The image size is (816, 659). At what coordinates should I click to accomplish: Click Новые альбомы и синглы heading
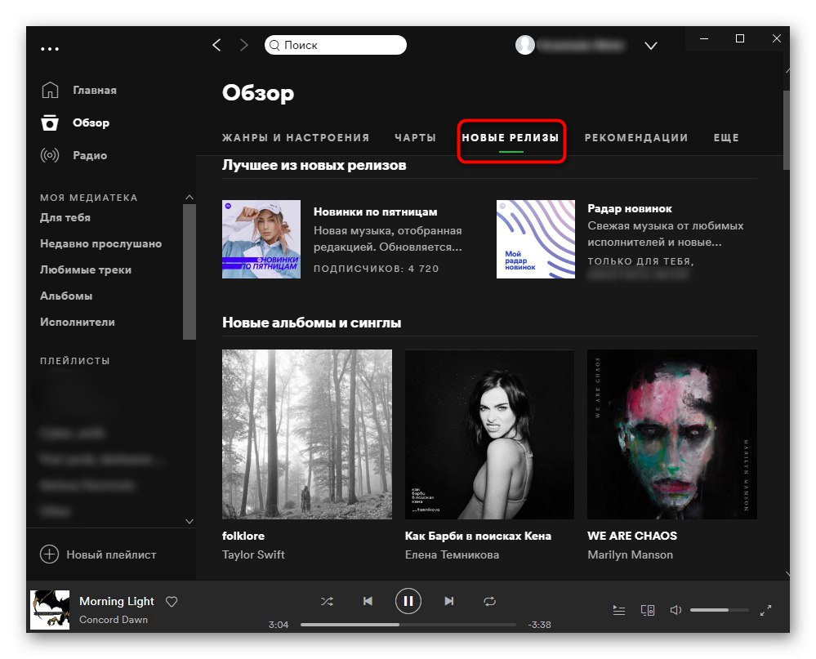312,323
